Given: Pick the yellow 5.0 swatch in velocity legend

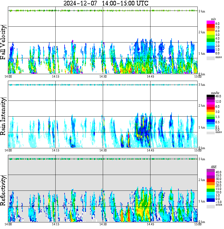Looking at the screenshot, I should [x=211, y=33].
